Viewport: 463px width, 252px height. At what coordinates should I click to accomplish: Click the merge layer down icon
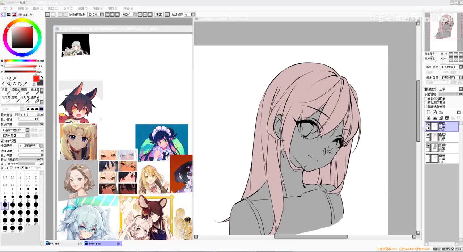pos(435,118)
